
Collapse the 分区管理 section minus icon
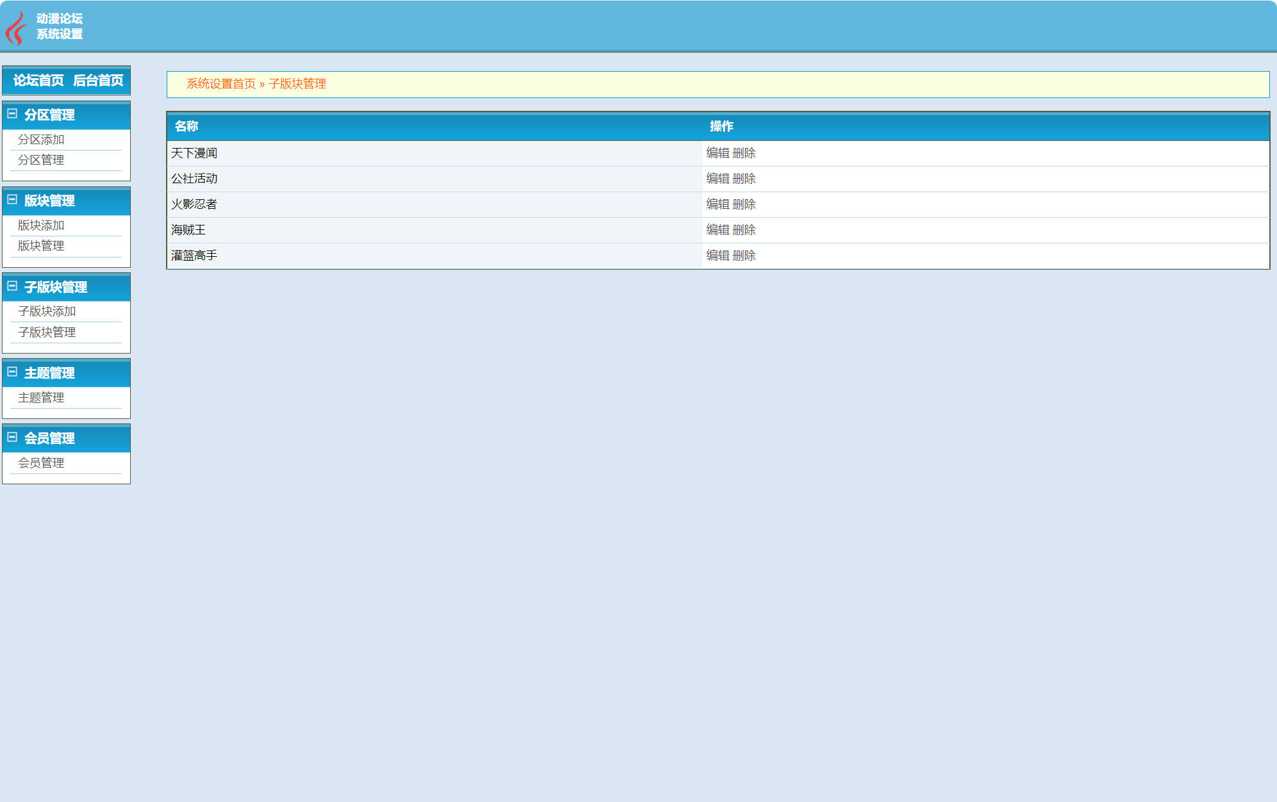(12, 114)
